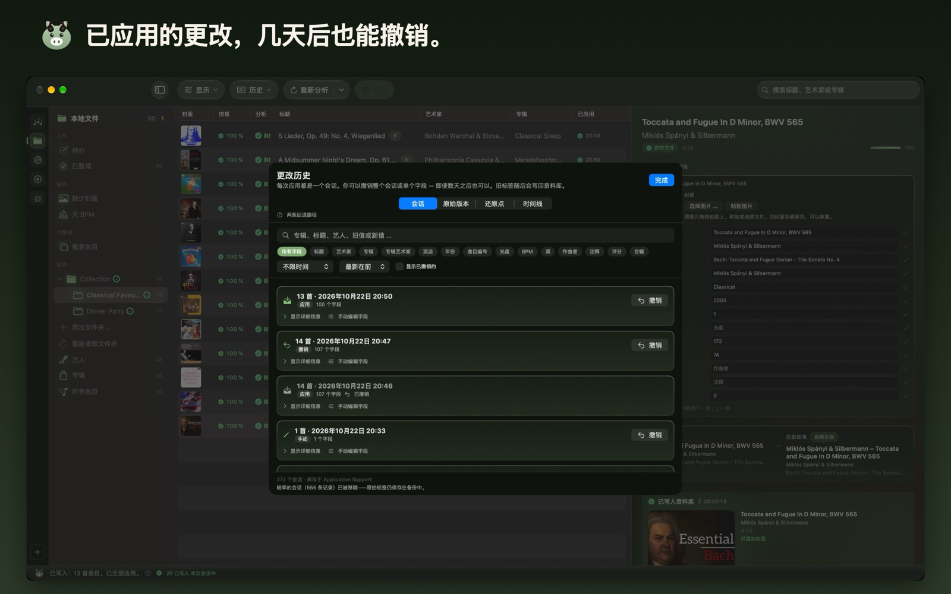Click the history search field 专辑、标题、艺人

[475, 235]
